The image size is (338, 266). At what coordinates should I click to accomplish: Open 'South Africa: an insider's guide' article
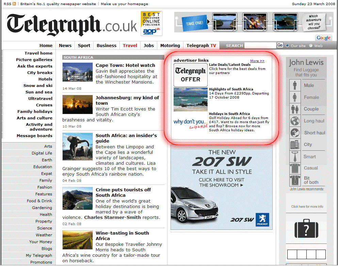126,138
